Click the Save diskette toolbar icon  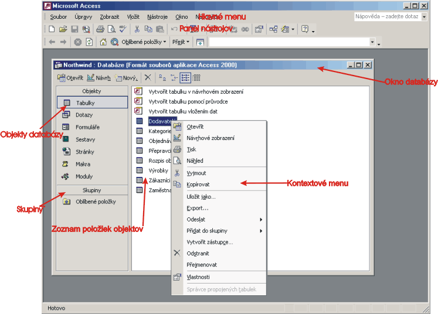tap(74, 29)
